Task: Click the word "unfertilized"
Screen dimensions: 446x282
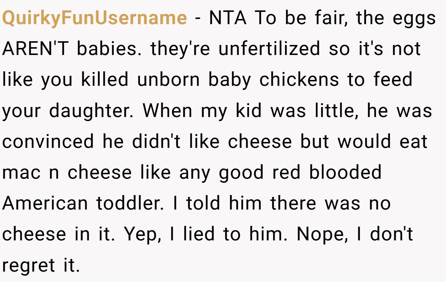Action: coord(269,49)
